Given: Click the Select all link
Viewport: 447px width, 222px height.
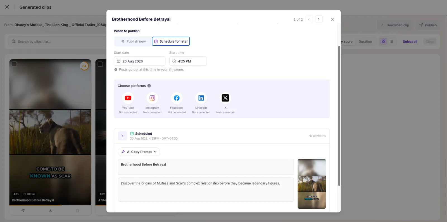Looking at the screenshot, I should 410,42.
